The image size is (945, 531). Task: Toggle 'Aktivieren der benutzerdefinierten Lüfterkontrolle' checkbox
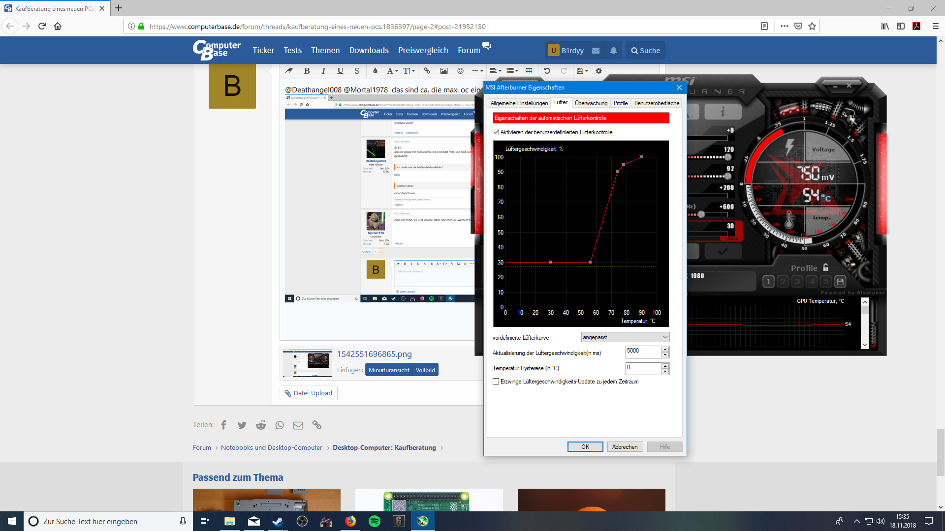[496, 132]
